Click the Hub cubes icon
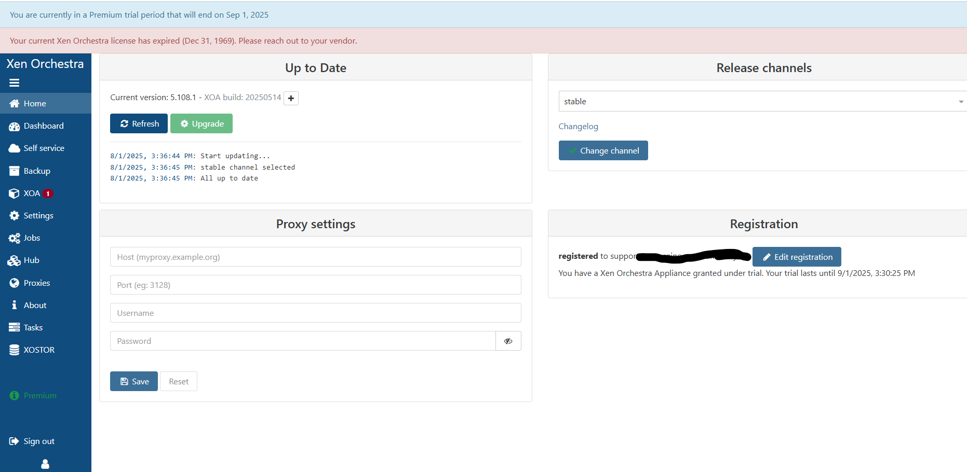The width and height of the screenshot is (967, 472). (14, 260)
